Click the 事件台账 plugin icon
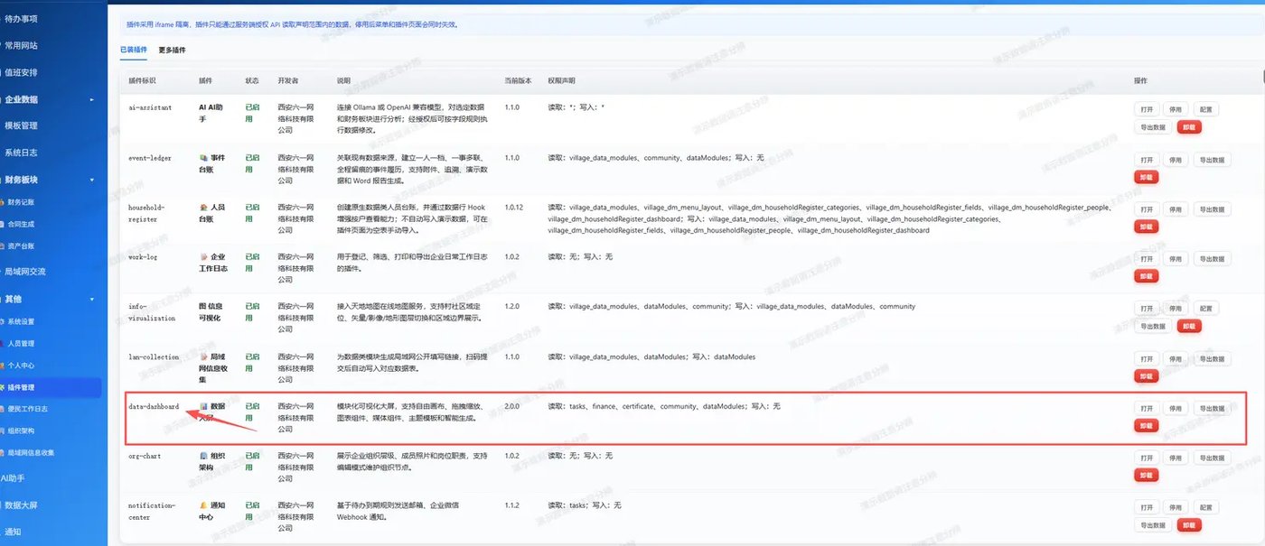This screenshot has width=1265, height=546. [203, 158]
